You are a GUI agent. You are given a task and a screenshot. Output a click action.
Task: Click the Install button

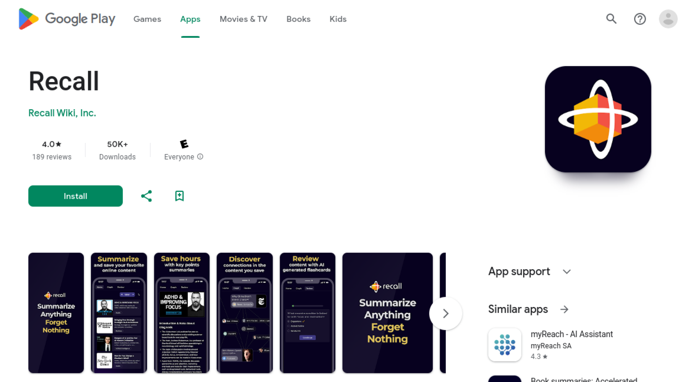tap(75, 196)
